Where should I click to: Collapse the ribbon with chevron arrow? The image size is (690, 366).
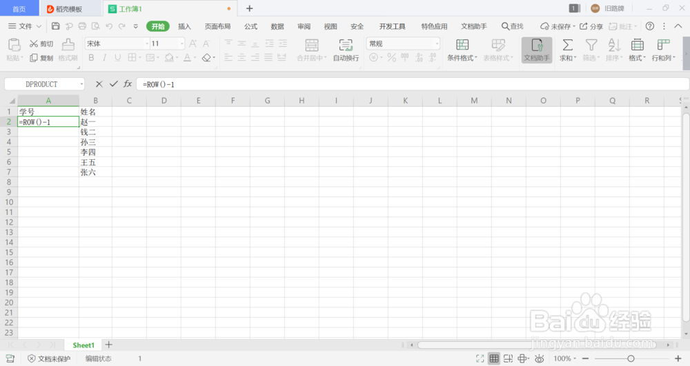point(678,26)
